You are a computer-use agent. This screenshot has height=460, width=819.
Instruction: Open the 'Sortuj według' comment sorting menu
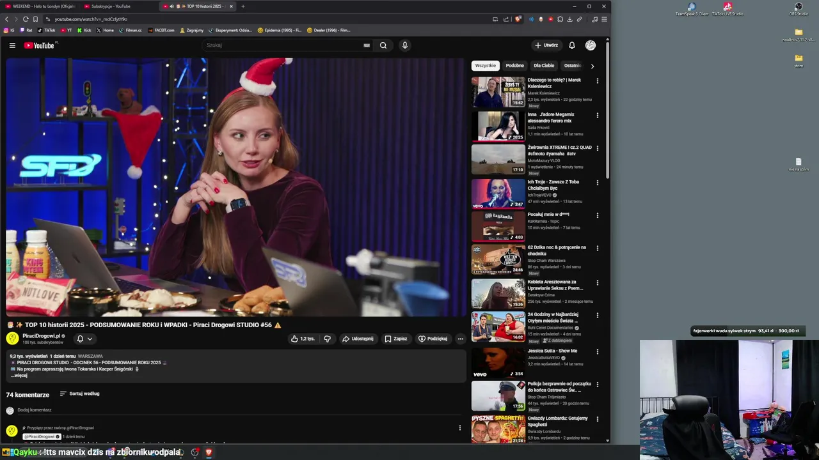(x=80, y=394)
